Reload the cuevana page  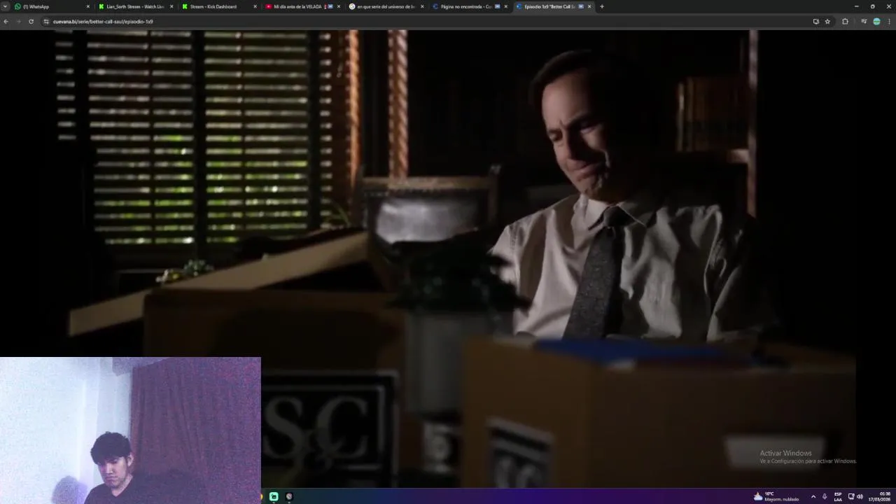click(31, 22)
